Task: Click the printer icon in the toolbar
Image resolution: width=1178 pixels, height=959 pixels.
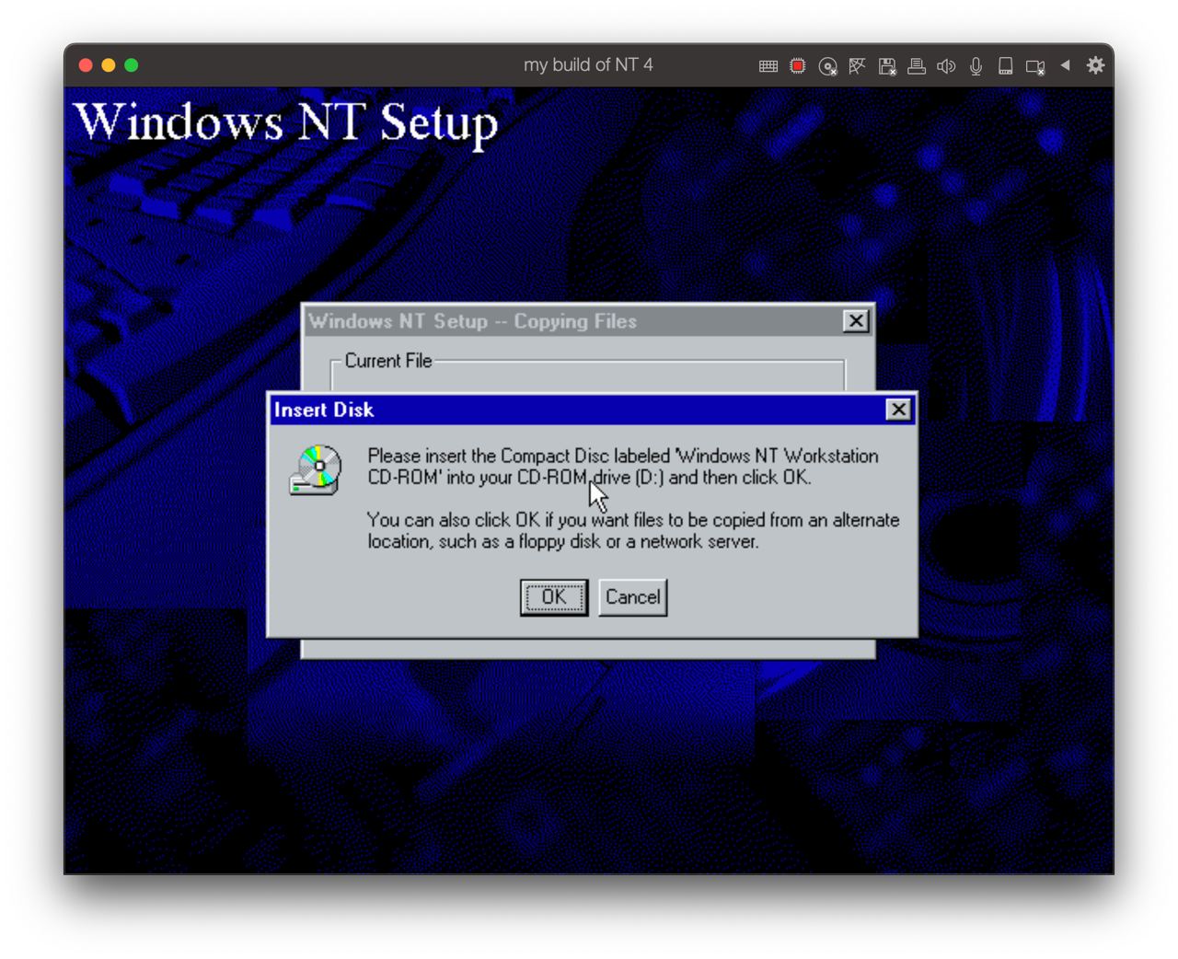Action: [917, 66]
